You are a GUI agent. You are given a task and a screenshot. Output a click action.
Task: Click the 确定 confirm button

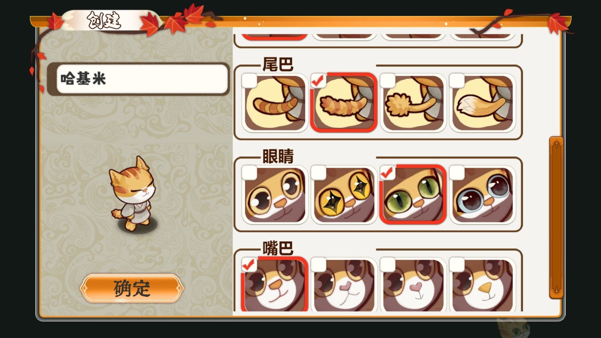tap(131, 288)
